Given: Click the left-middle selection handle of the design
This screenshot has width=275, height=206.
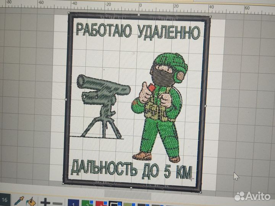Looking at the screenshot, I should point(66,99).
